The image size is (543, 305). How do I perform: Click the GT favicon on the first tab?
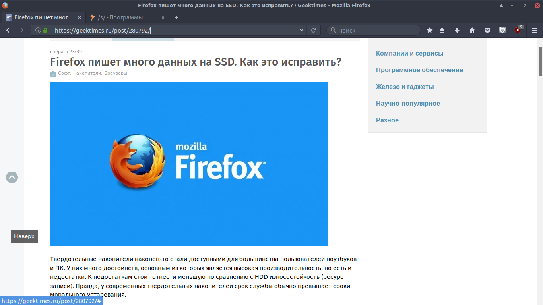click(9, 17)
